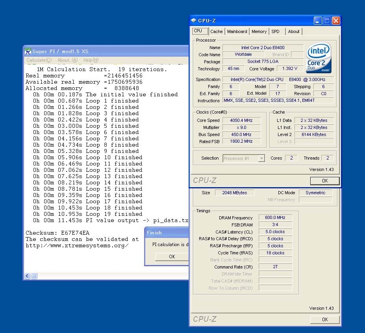Click the RAS# to CAS# Delay value

[275, 239]
